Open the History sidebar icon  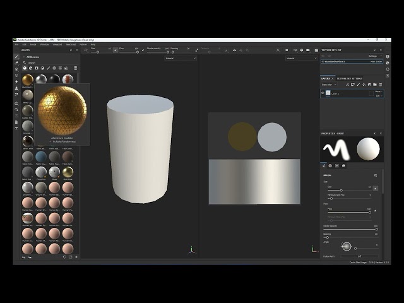point(388,69)
